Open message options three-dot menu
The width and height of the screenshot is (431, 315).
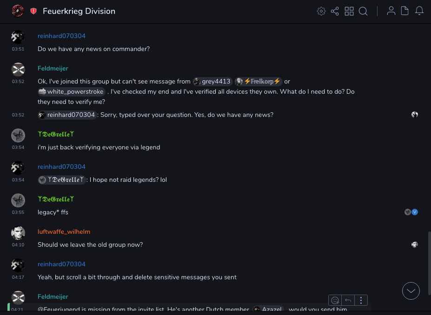(361, 300)
